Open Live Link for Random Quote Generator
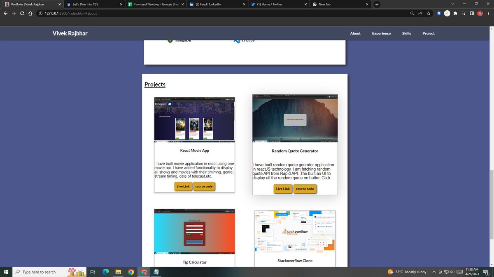The width and height of the screenshot is (494, 277). pyautogui.click(x=283, y=189)
